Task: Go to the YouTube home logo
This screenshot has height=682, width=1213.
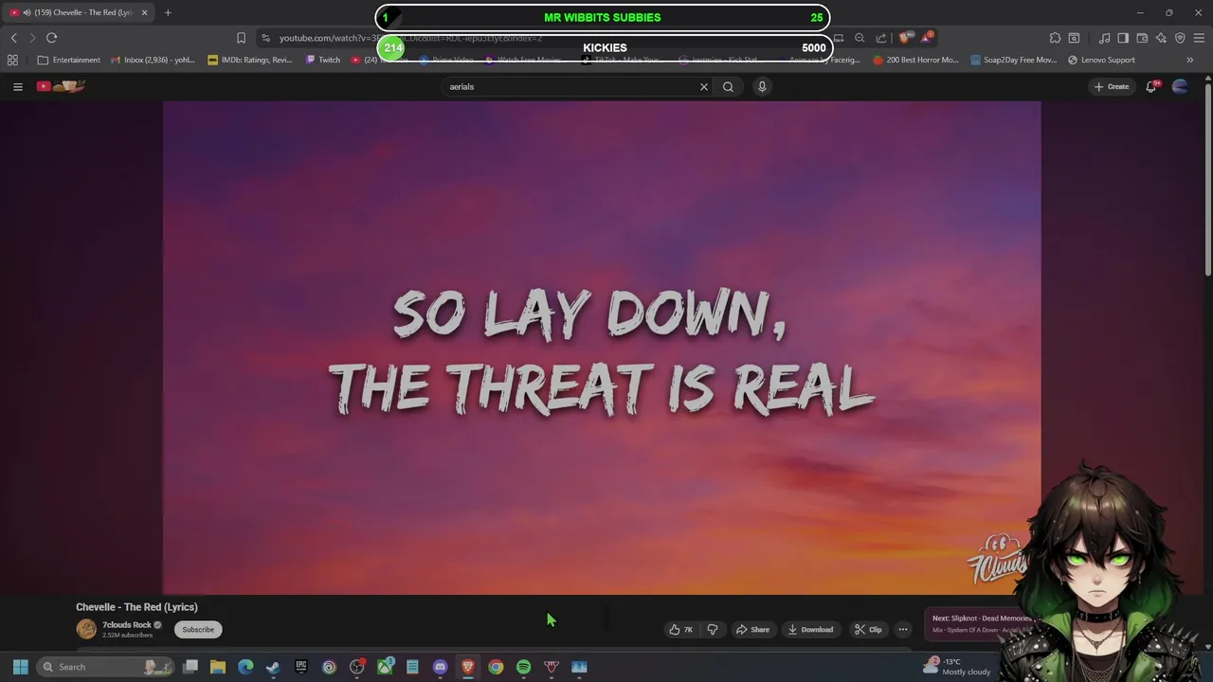Action: pyautogui.click(x=61, y=86)
